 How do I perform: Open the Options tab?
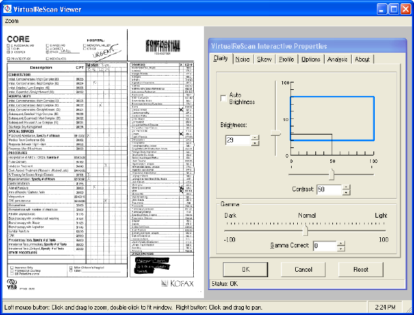[x=311, y=59]
